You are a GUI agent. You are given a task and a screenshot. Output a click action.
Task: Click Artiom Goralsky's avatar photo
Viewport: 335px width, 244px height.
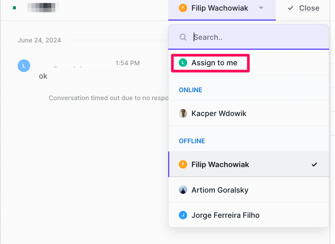click(183, 190)
